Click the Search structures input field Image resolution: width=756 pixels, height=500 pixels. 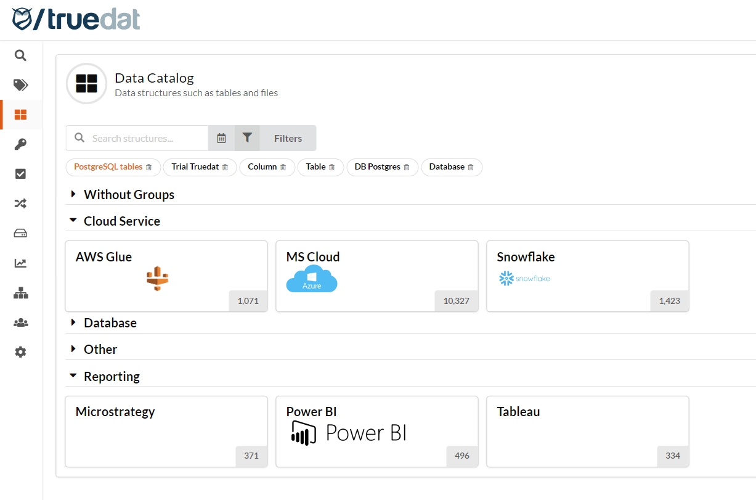coord(148,138)
